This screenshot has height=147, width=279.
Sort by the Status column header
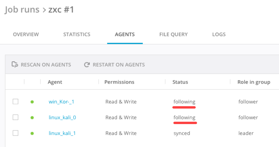(x=180, y=82)
